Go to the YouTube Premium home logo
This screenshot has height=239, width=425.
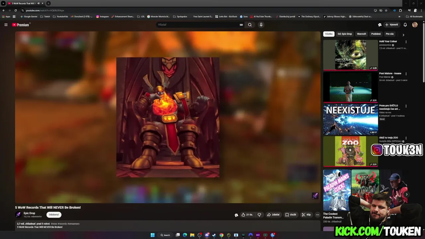pyautogui.click(x=21, y=25)
